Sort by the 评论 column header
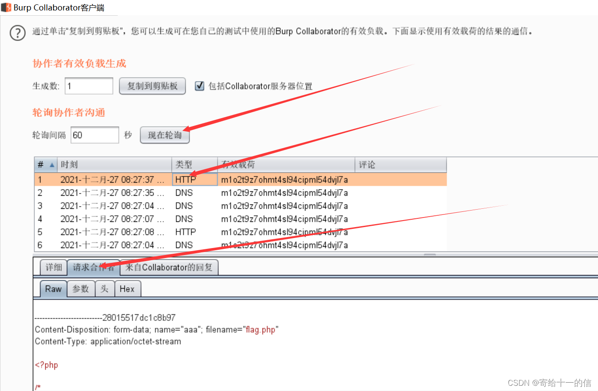The height and width of the screenshot is (391, 598). tap(401, 165)
